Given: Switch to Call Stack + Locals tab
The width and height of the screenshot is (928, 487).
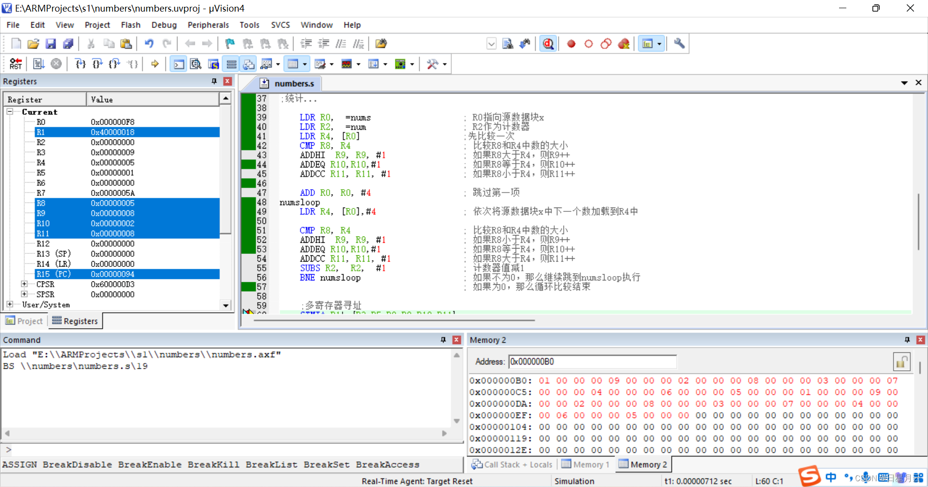Looking at the screenshot, I should pyautogui.click(x=512, y=464).
